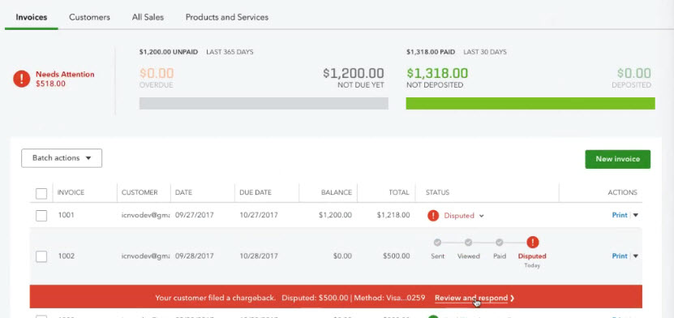Viewport: 674px width, 318px height.
Task: Click the red Needs Attention alert icon
Action: (x=21, y=79)
